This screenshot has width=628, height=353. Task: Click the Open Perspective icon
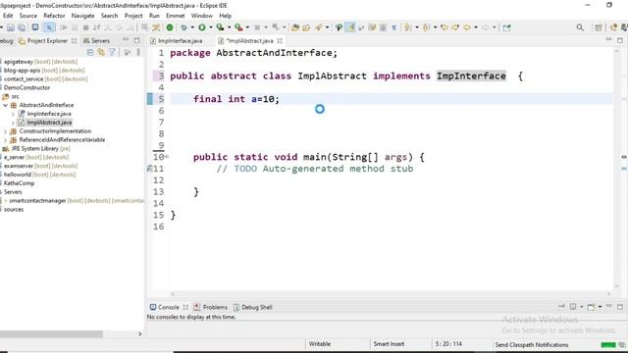click(x=599, y=27)
